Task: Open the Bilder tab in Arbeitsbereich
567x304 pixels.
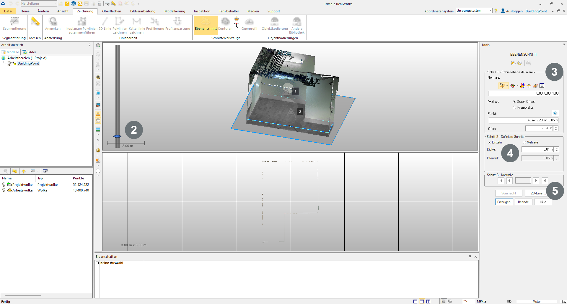Action: [x=30, y=52]
